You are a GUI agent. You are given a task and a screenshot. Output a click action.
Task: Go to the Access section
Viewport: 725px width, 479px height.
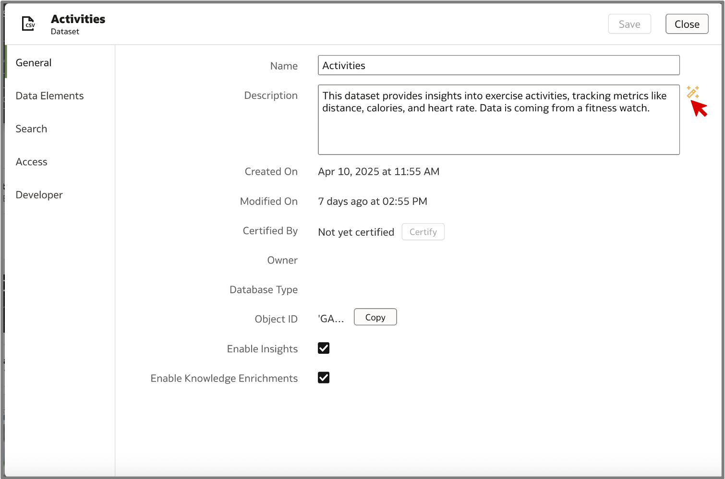[31, 162]
